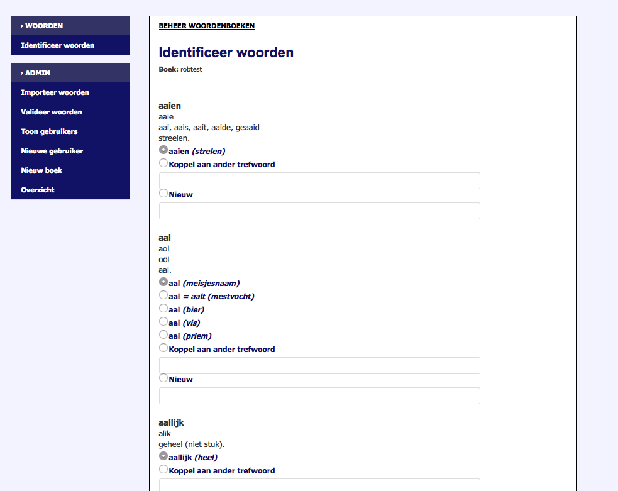Open Toon gebruikers page

pos(49,131)
